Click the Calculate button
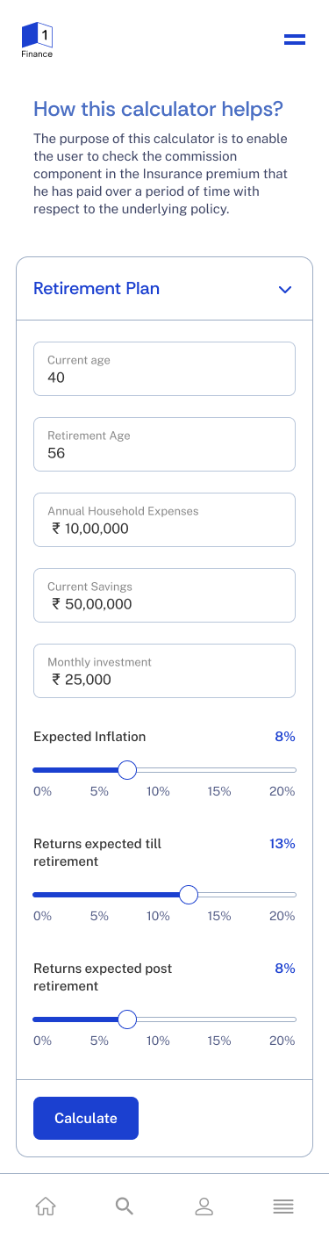 click(x=86, y=1118)
